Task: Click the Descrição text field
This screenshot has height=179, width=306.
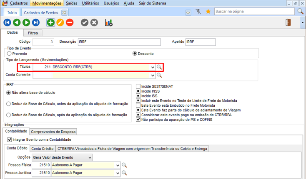Action: coord(119,42)
